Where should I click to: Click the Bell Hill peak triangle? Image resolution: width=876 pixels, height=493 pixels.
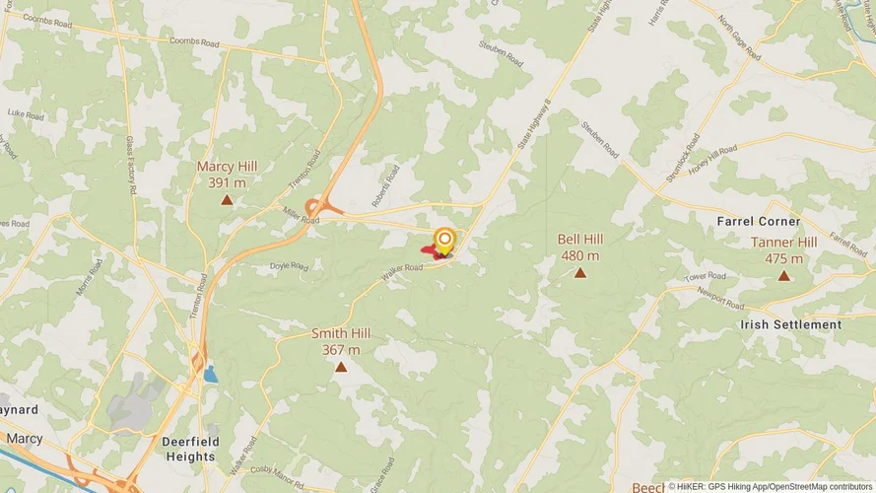(x=580, y=273)
